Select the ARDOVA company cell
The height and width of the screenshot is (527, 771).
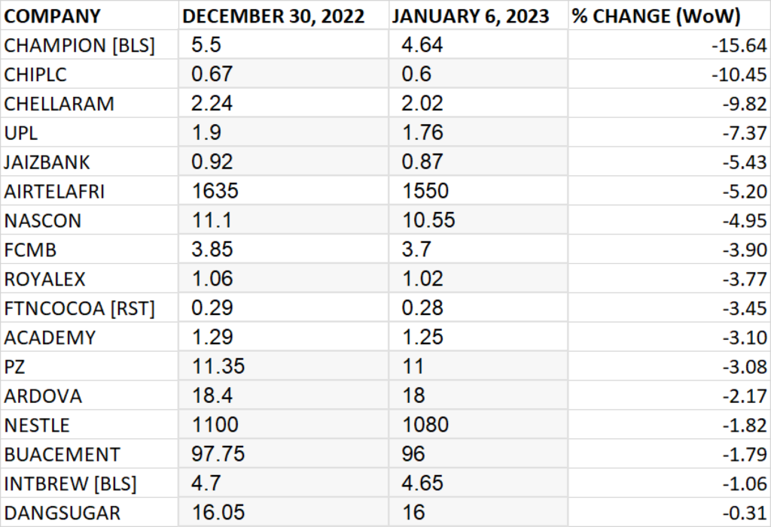89,395
